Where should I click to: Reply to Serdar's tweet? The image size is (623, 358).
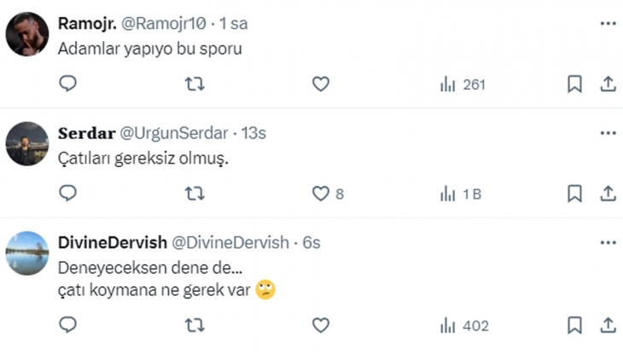pos(68,193)
